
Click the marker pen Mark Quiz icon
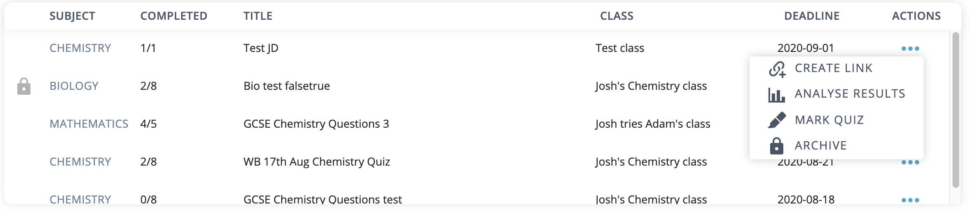(x=777, y=120)
